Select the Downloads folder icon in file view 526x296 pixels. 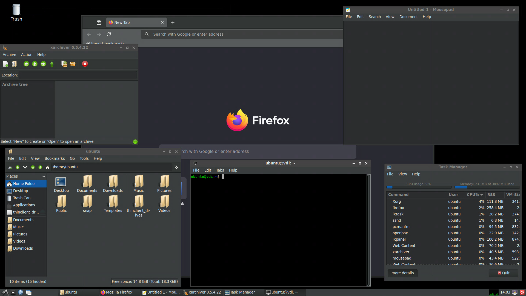tap(113, 184)
